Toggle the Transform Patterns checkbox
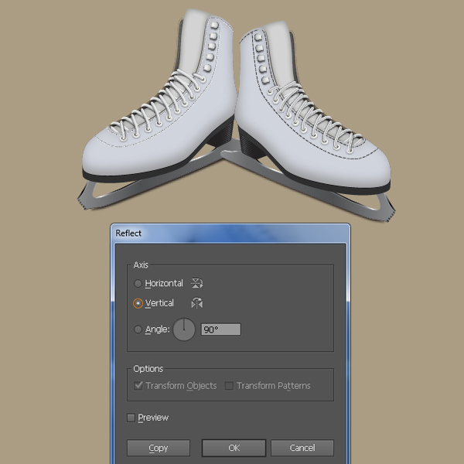 click(x=229, y=386)
